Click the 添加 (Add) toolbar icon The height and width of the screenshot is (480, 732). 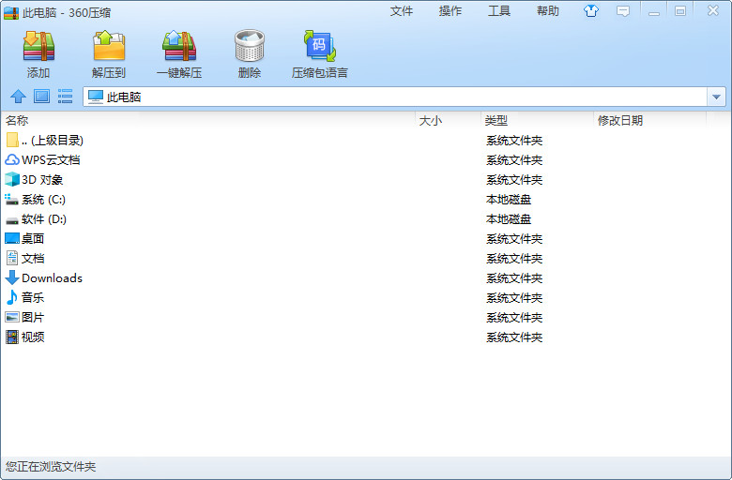(38, 46)
